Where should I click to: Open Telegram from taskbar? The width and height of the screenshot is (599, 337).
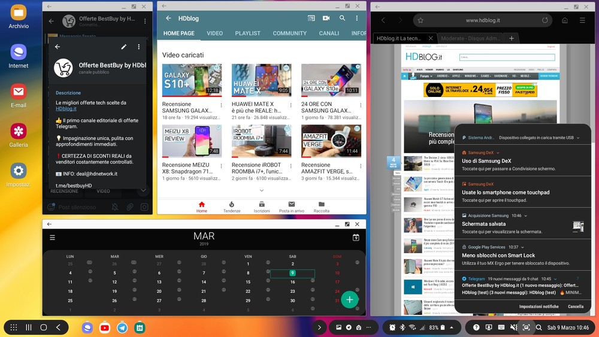(x=122, y=327)
